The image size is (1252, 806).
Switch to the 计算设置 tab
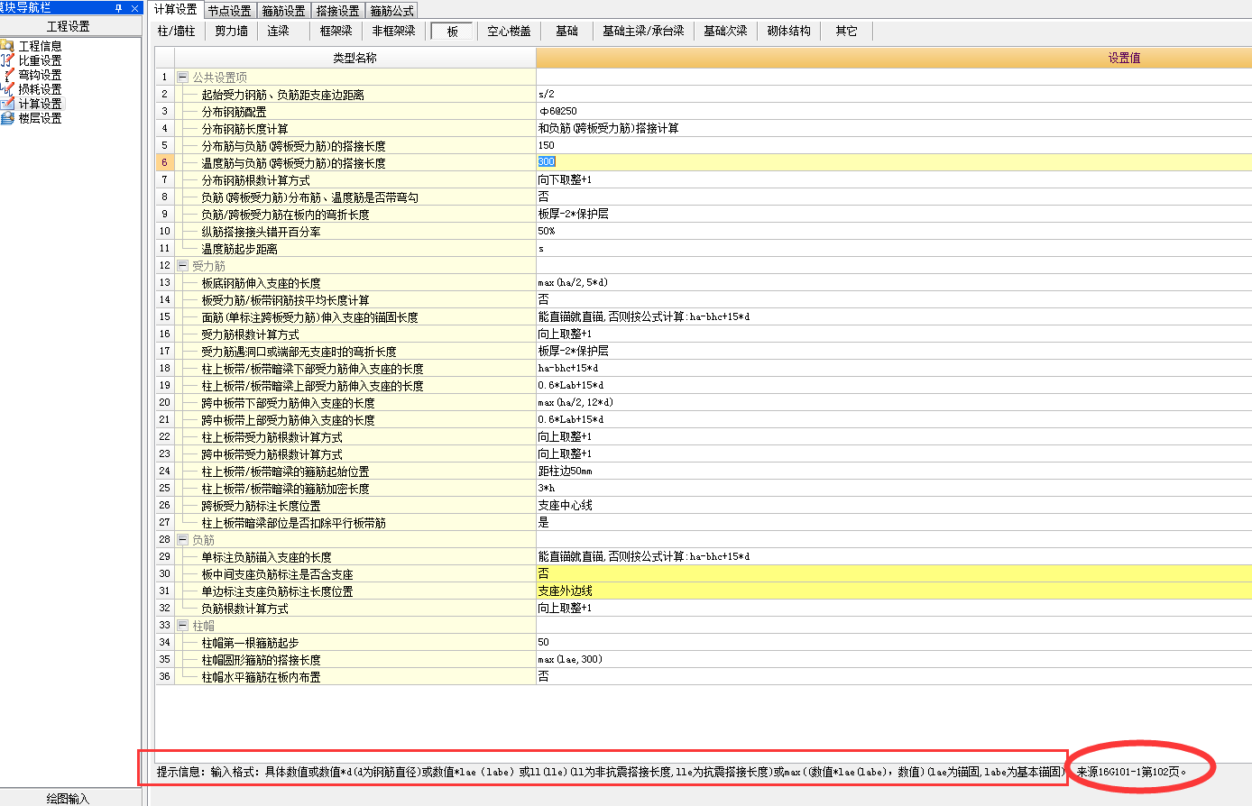point(176,10)
